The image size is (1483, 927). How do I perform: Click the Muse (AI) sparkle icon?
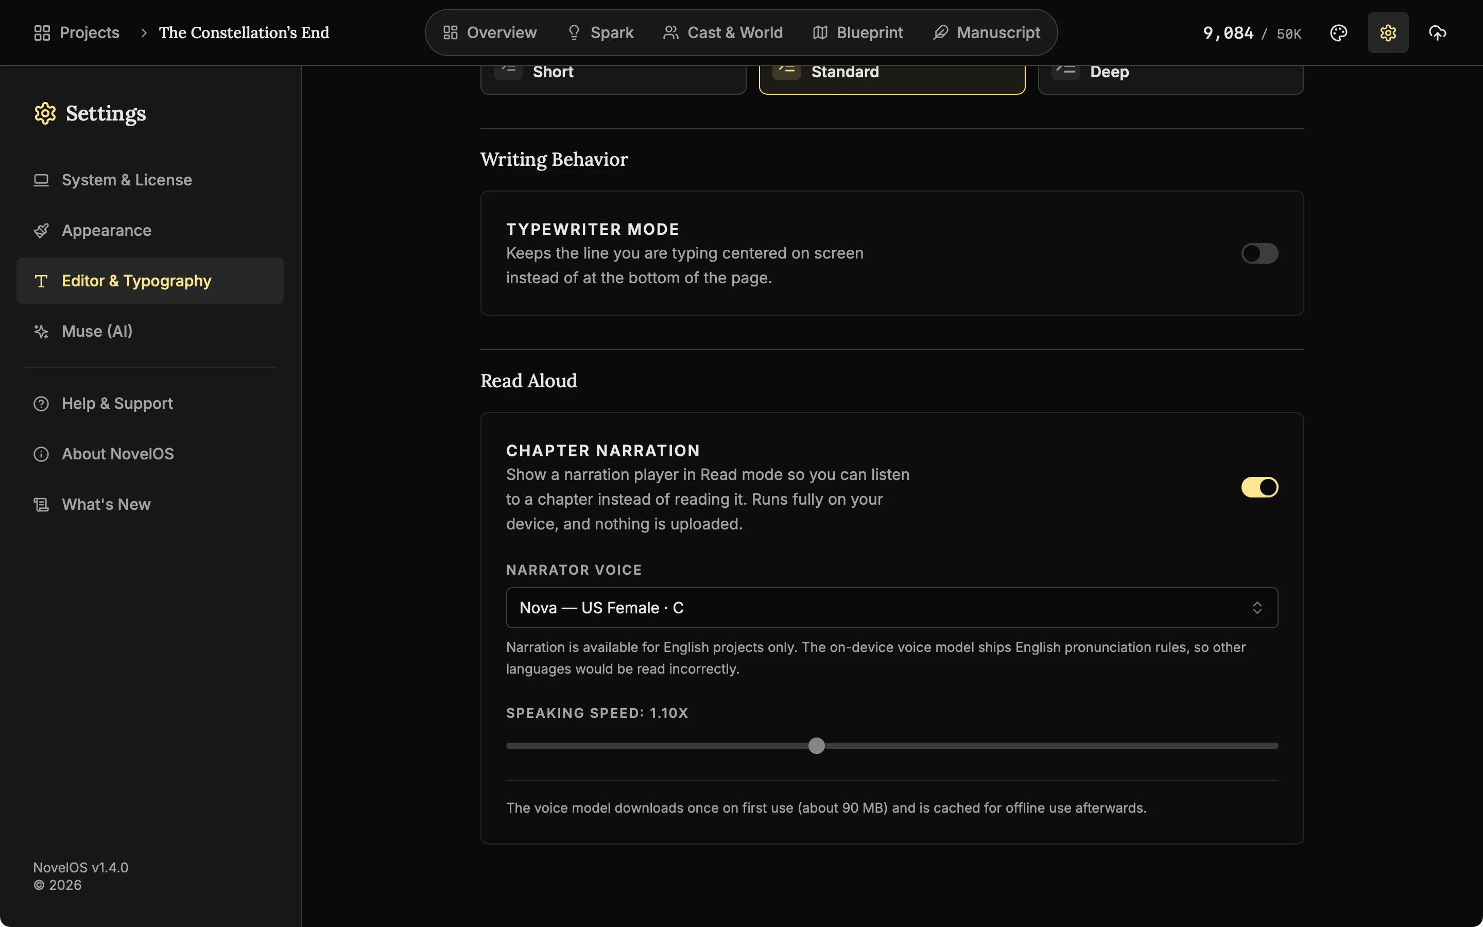41,332
